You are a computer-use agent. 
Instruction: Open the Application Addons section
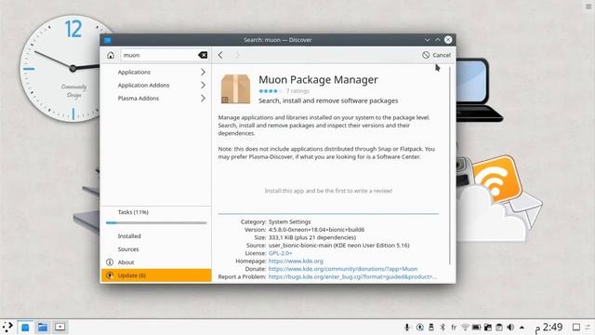(x=143, y=85)
